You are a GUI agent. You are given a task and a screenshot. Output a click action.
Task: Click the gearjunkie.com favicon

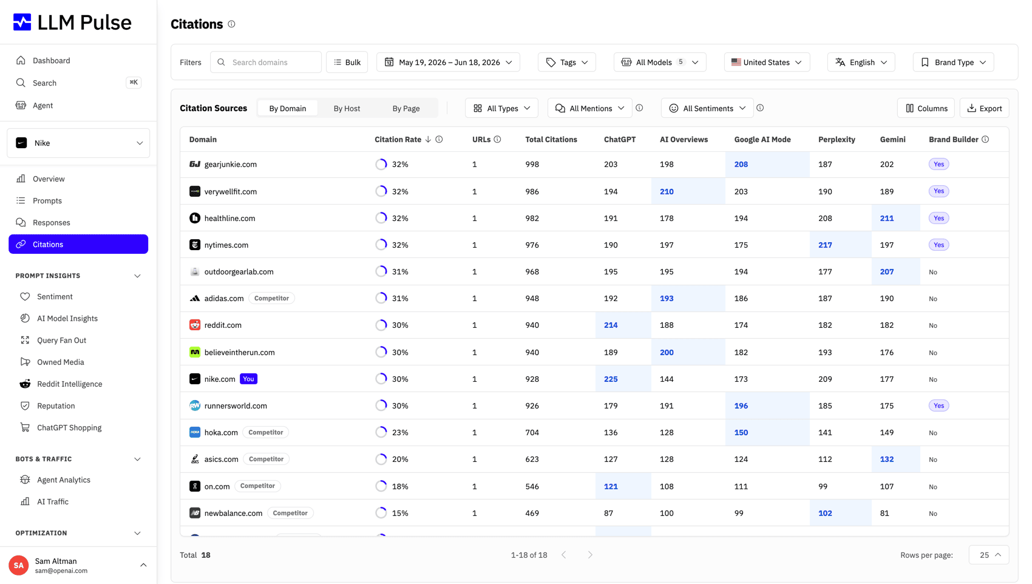pyautogui.click(x=195, y=165)
